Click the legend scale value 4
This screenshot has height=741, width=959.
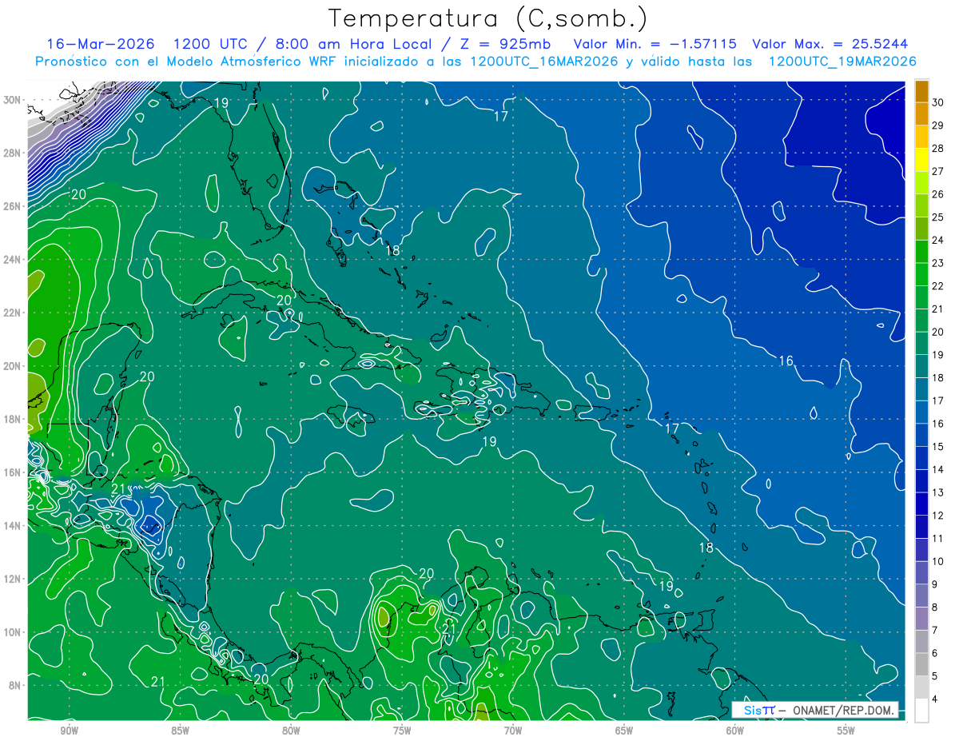(x=935, y=699)
